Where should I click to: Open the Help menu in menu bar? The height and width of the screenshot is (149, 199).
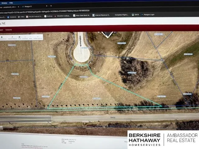click(11, 2)
